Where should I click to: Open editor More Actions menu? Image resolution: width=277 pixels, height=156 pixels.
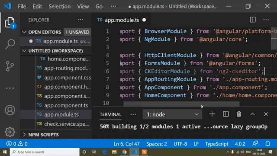[266, 20]
